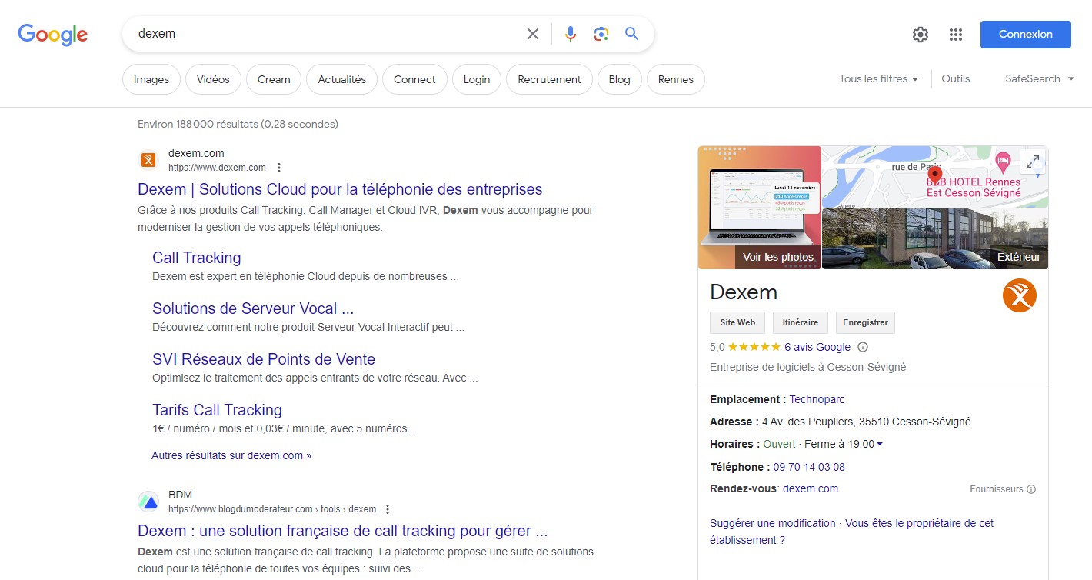Click Suggérer une modification link
Image resolution: width=1092 pixels, height=580 pixels.
(x=772, y=523)
